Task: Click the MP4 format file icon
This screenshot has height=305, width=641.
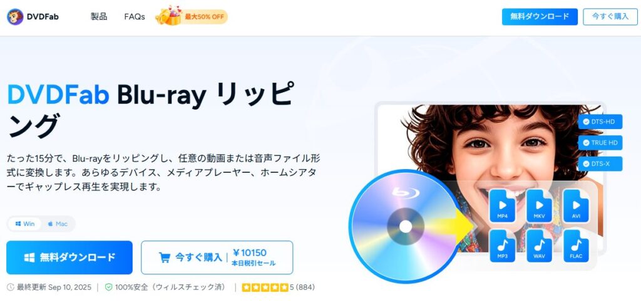Action: point(503,205)
